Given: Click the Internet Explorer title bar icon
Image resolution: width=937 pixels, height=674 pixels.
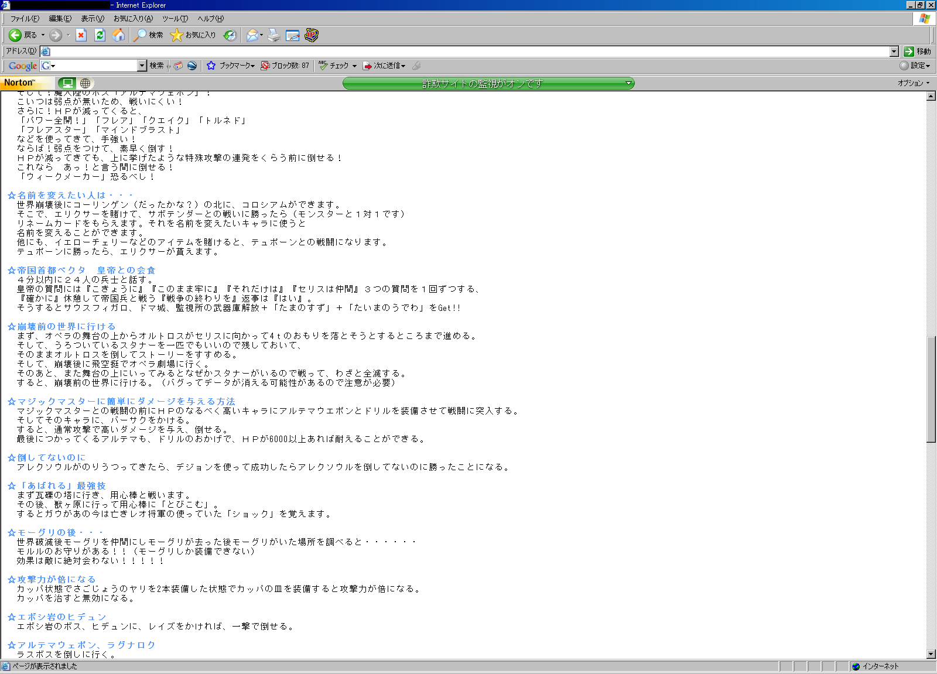Looking at the screenshot, I should [x=5, y=5].
